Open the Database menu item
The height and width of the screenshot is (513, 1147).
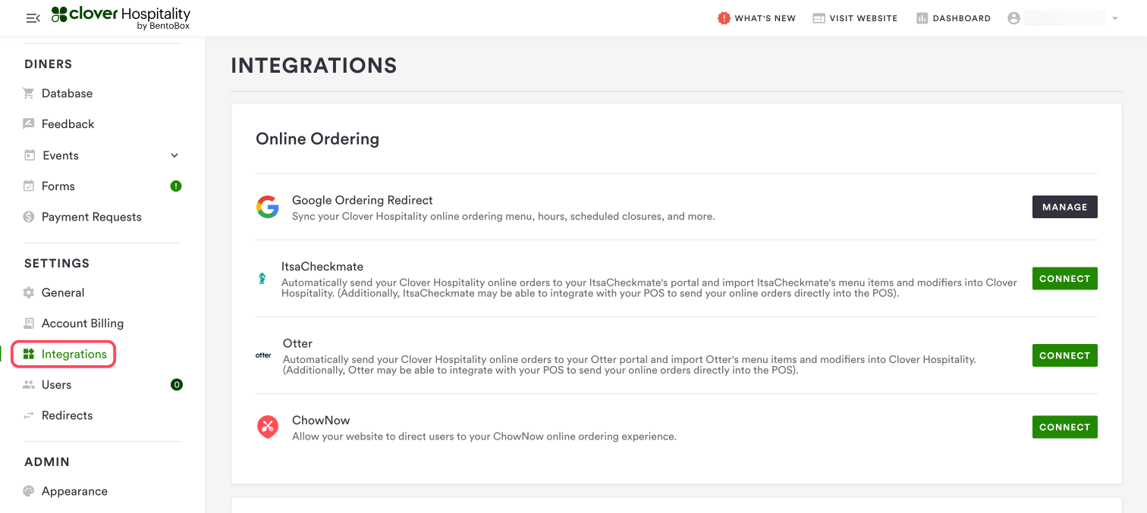67,93
